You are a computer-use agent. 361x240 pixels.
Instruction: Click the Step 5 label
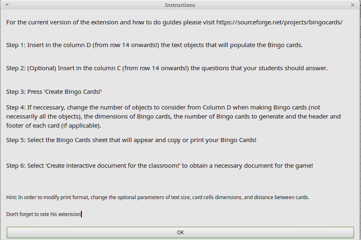16,140
